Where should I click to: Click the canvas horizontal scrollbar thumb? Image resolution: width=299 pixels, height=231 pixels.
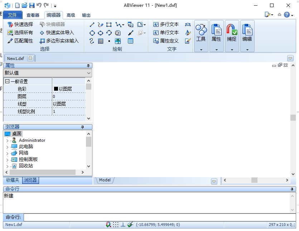(254, 180)
